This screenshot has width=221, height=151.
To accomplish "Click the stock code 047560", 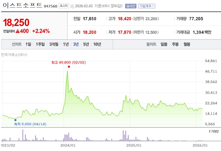I will coord(50,6).
